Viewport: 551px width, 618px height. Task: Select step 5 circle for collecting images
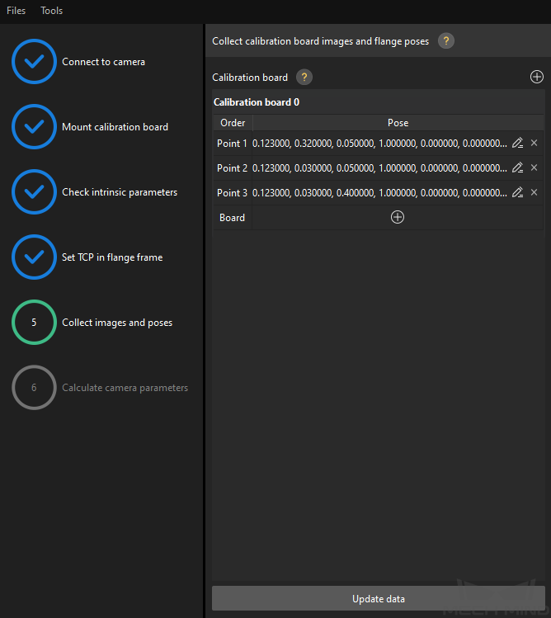point(35,323)
